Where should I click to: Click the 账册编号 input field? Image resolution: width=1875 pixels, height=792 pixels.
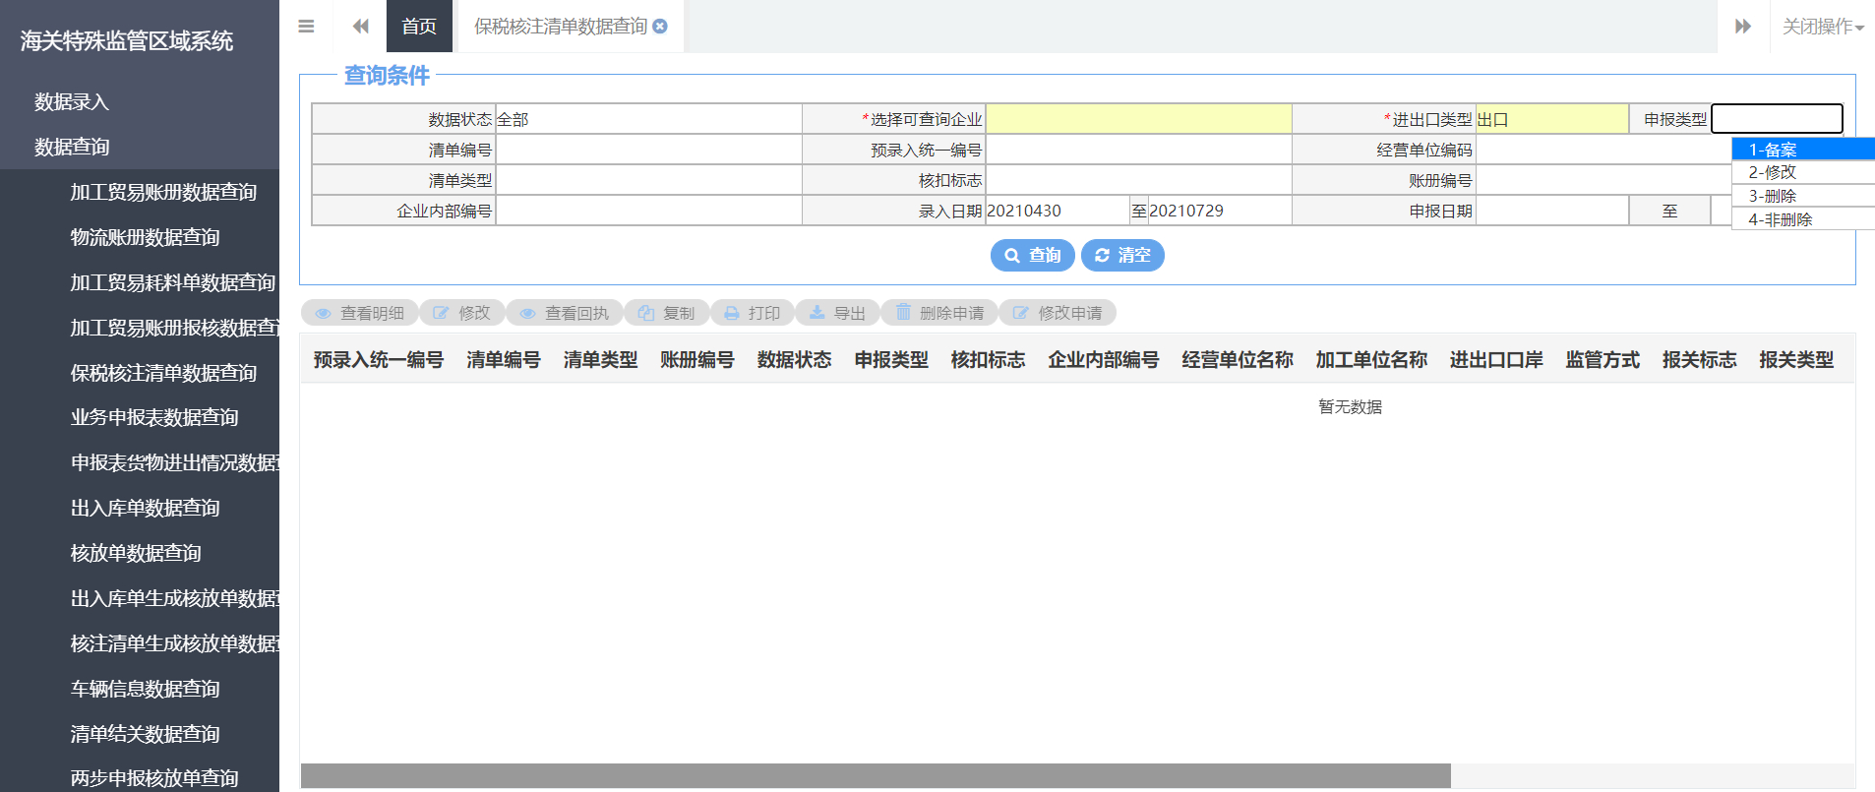pos(1603,180)
